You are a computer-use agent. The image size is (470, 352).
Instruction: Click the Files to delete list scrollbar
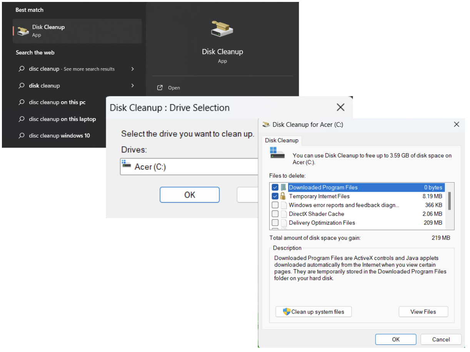(449, 200)
